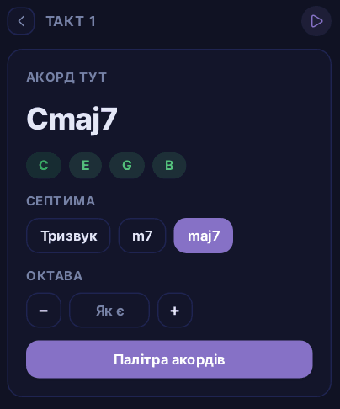Image resolution: width=340 pixels, height=409 pixels.
Task: Click empty header space beside ТАКТ 1
Action: coord(196,21)
